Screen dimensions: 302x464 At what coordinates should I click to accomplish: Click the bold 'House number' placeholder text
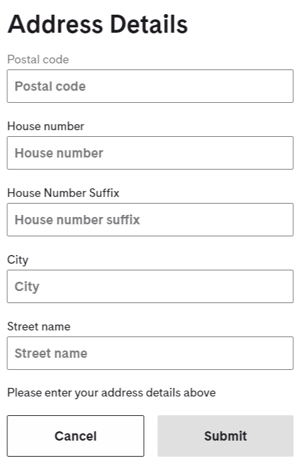tap(59, 154)
